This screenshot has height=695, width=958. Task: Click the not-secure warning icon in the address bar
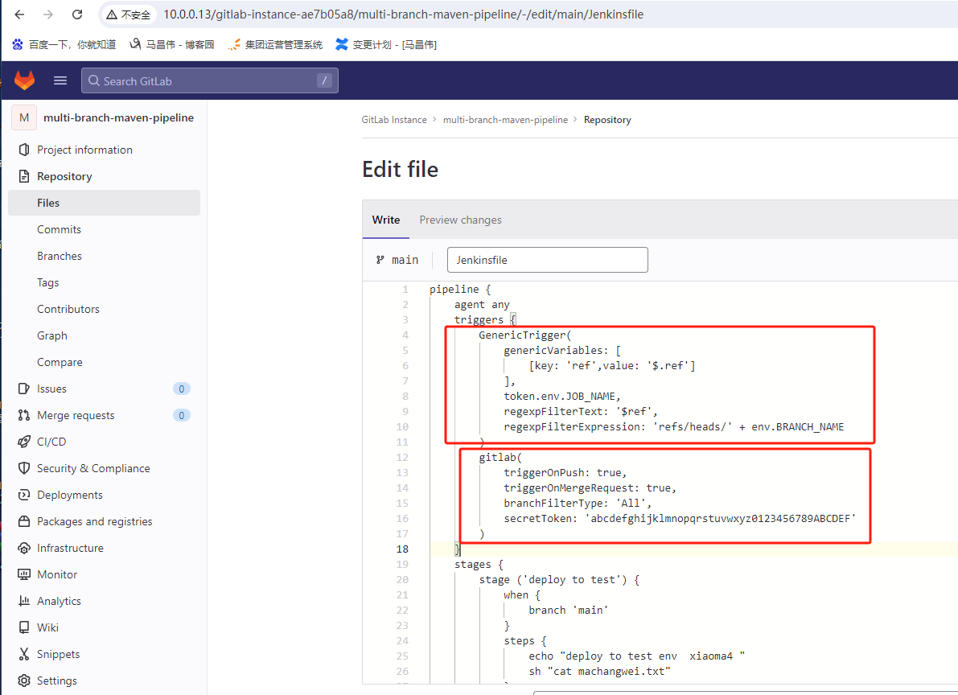pyautogui.click(x=112, y=14)
